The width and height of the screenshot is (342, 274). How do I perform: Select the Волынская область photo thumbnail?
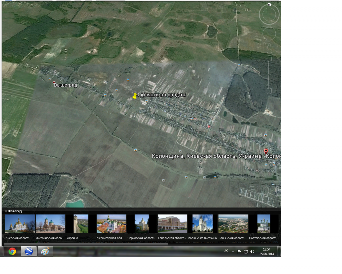point(233,224)
